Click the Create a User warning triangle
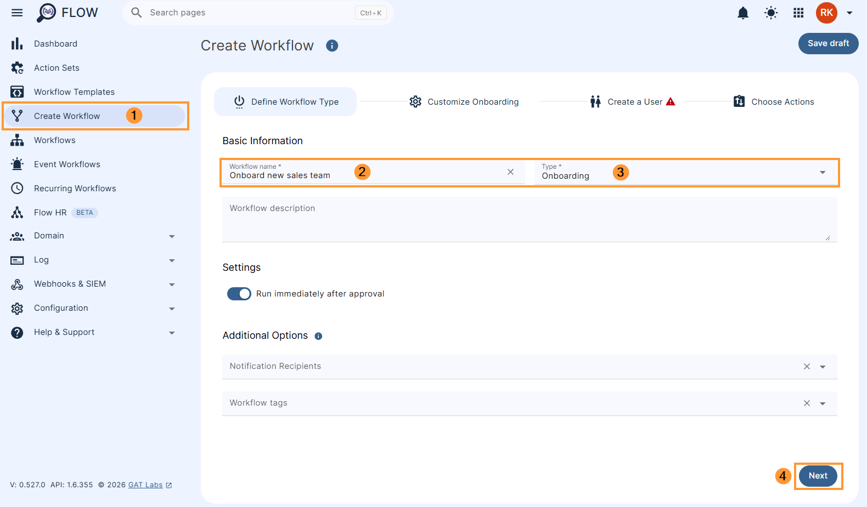The width and height of the screenshot is (867, 507). pos(671,101)
